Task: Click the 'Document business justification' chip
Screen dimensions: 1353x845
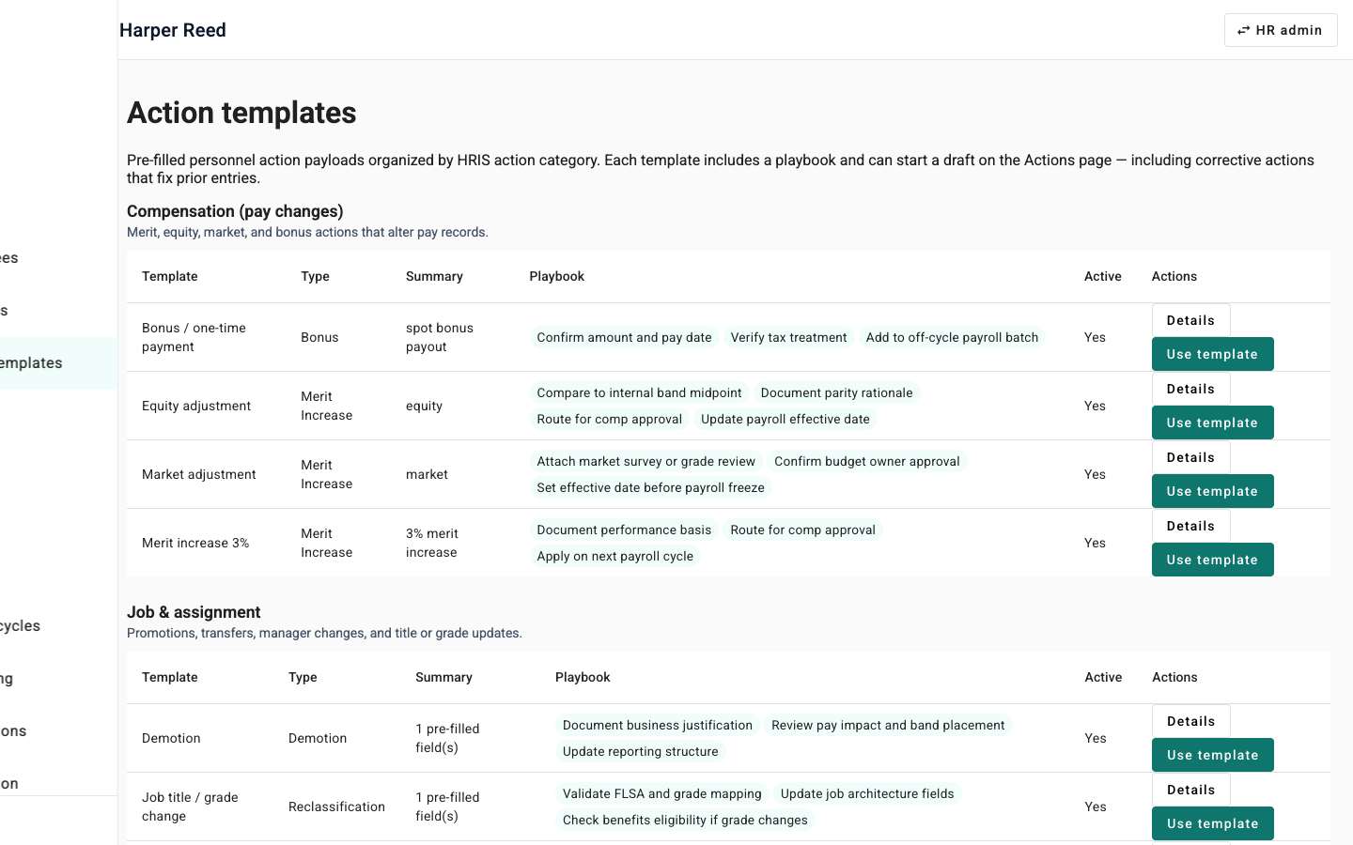Action: tap(658, 725)
